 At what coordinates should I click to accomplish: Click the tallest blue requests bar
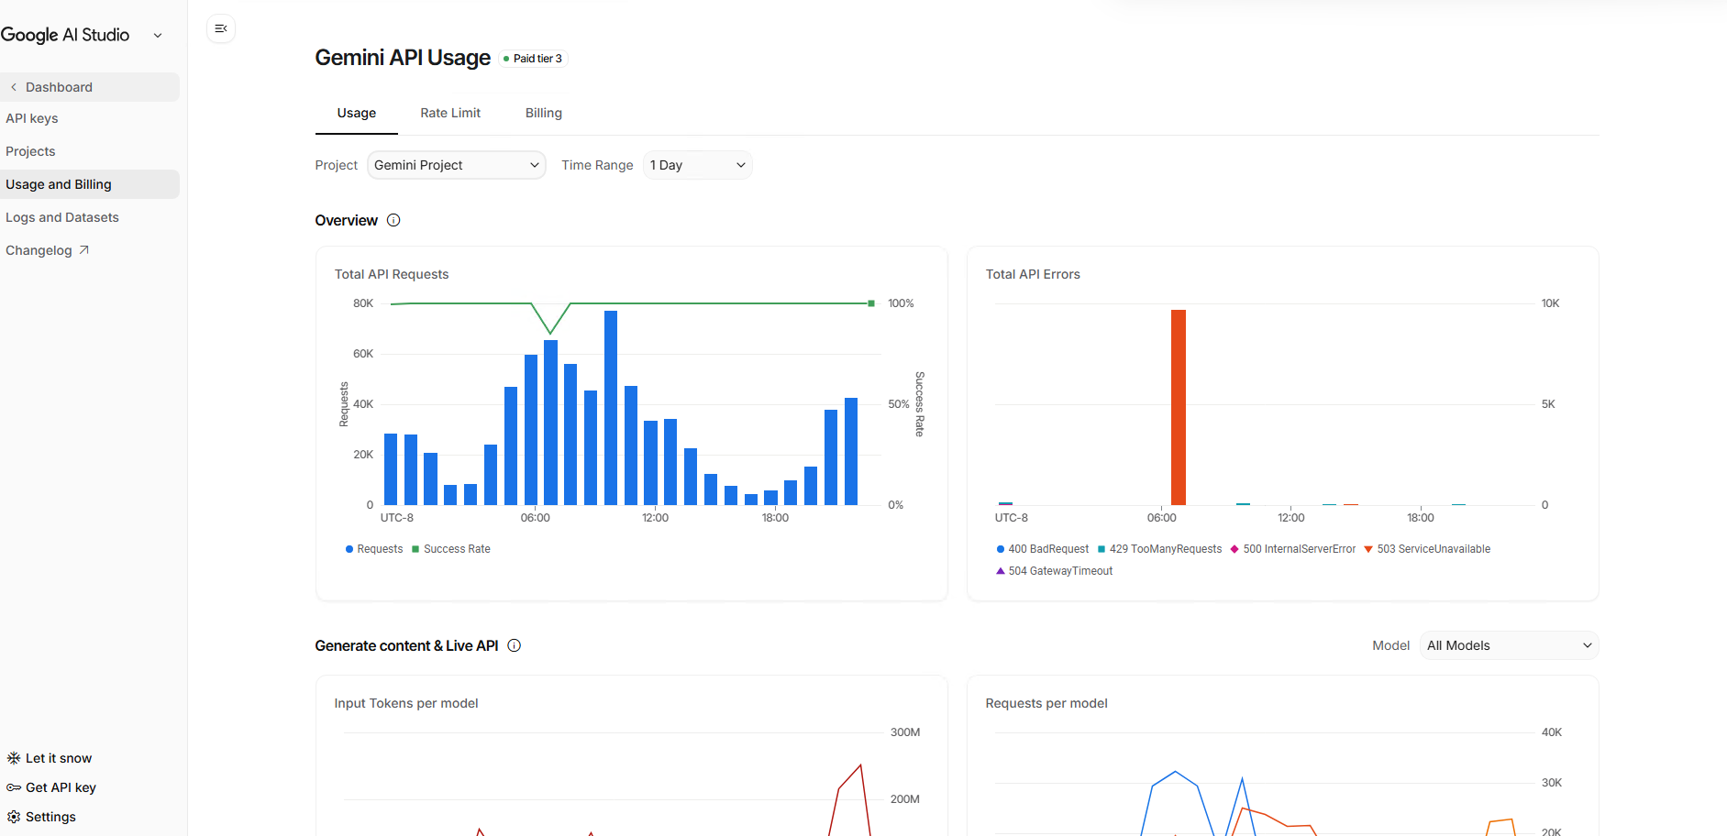(611, 408)
